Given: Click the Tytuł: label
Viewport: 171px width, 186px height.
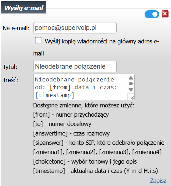Looking at the screenshot, I should 10,67.
